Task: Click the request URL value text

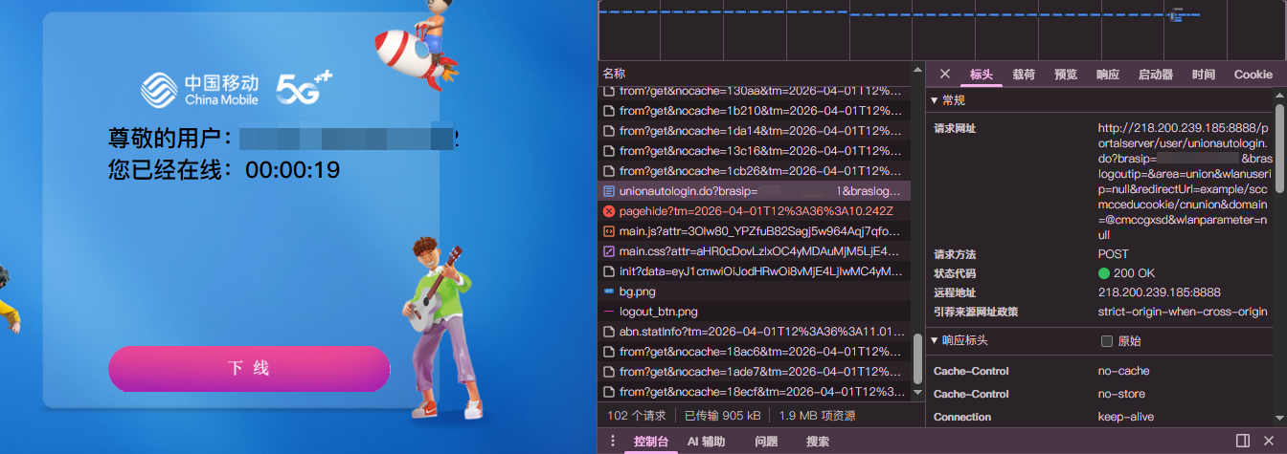Action: (x=1185, y=181)
